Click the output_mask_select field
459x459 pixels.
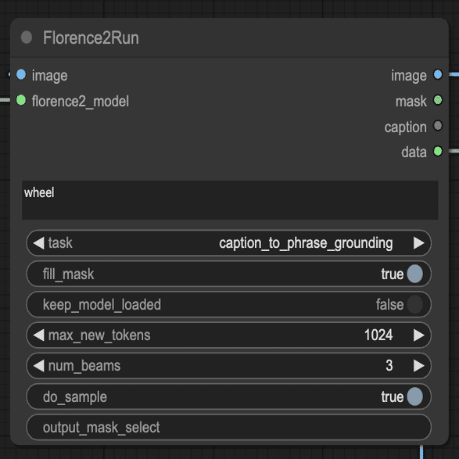[x=228, y=427]
